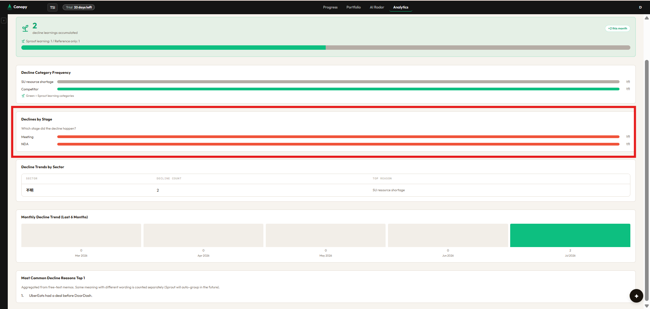Click Green = Sprout learning categories legend
Image resolution: width=650 pixels, height=309 pixels.
point(50,96)
